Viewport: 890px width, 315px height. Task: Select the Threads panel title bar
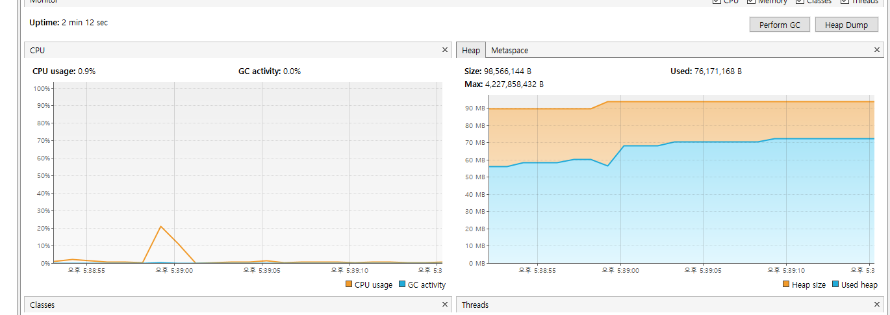(650, 305)
